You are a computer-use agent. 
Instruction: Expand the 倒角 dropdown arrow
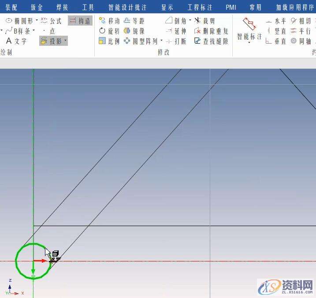point(190,20)
